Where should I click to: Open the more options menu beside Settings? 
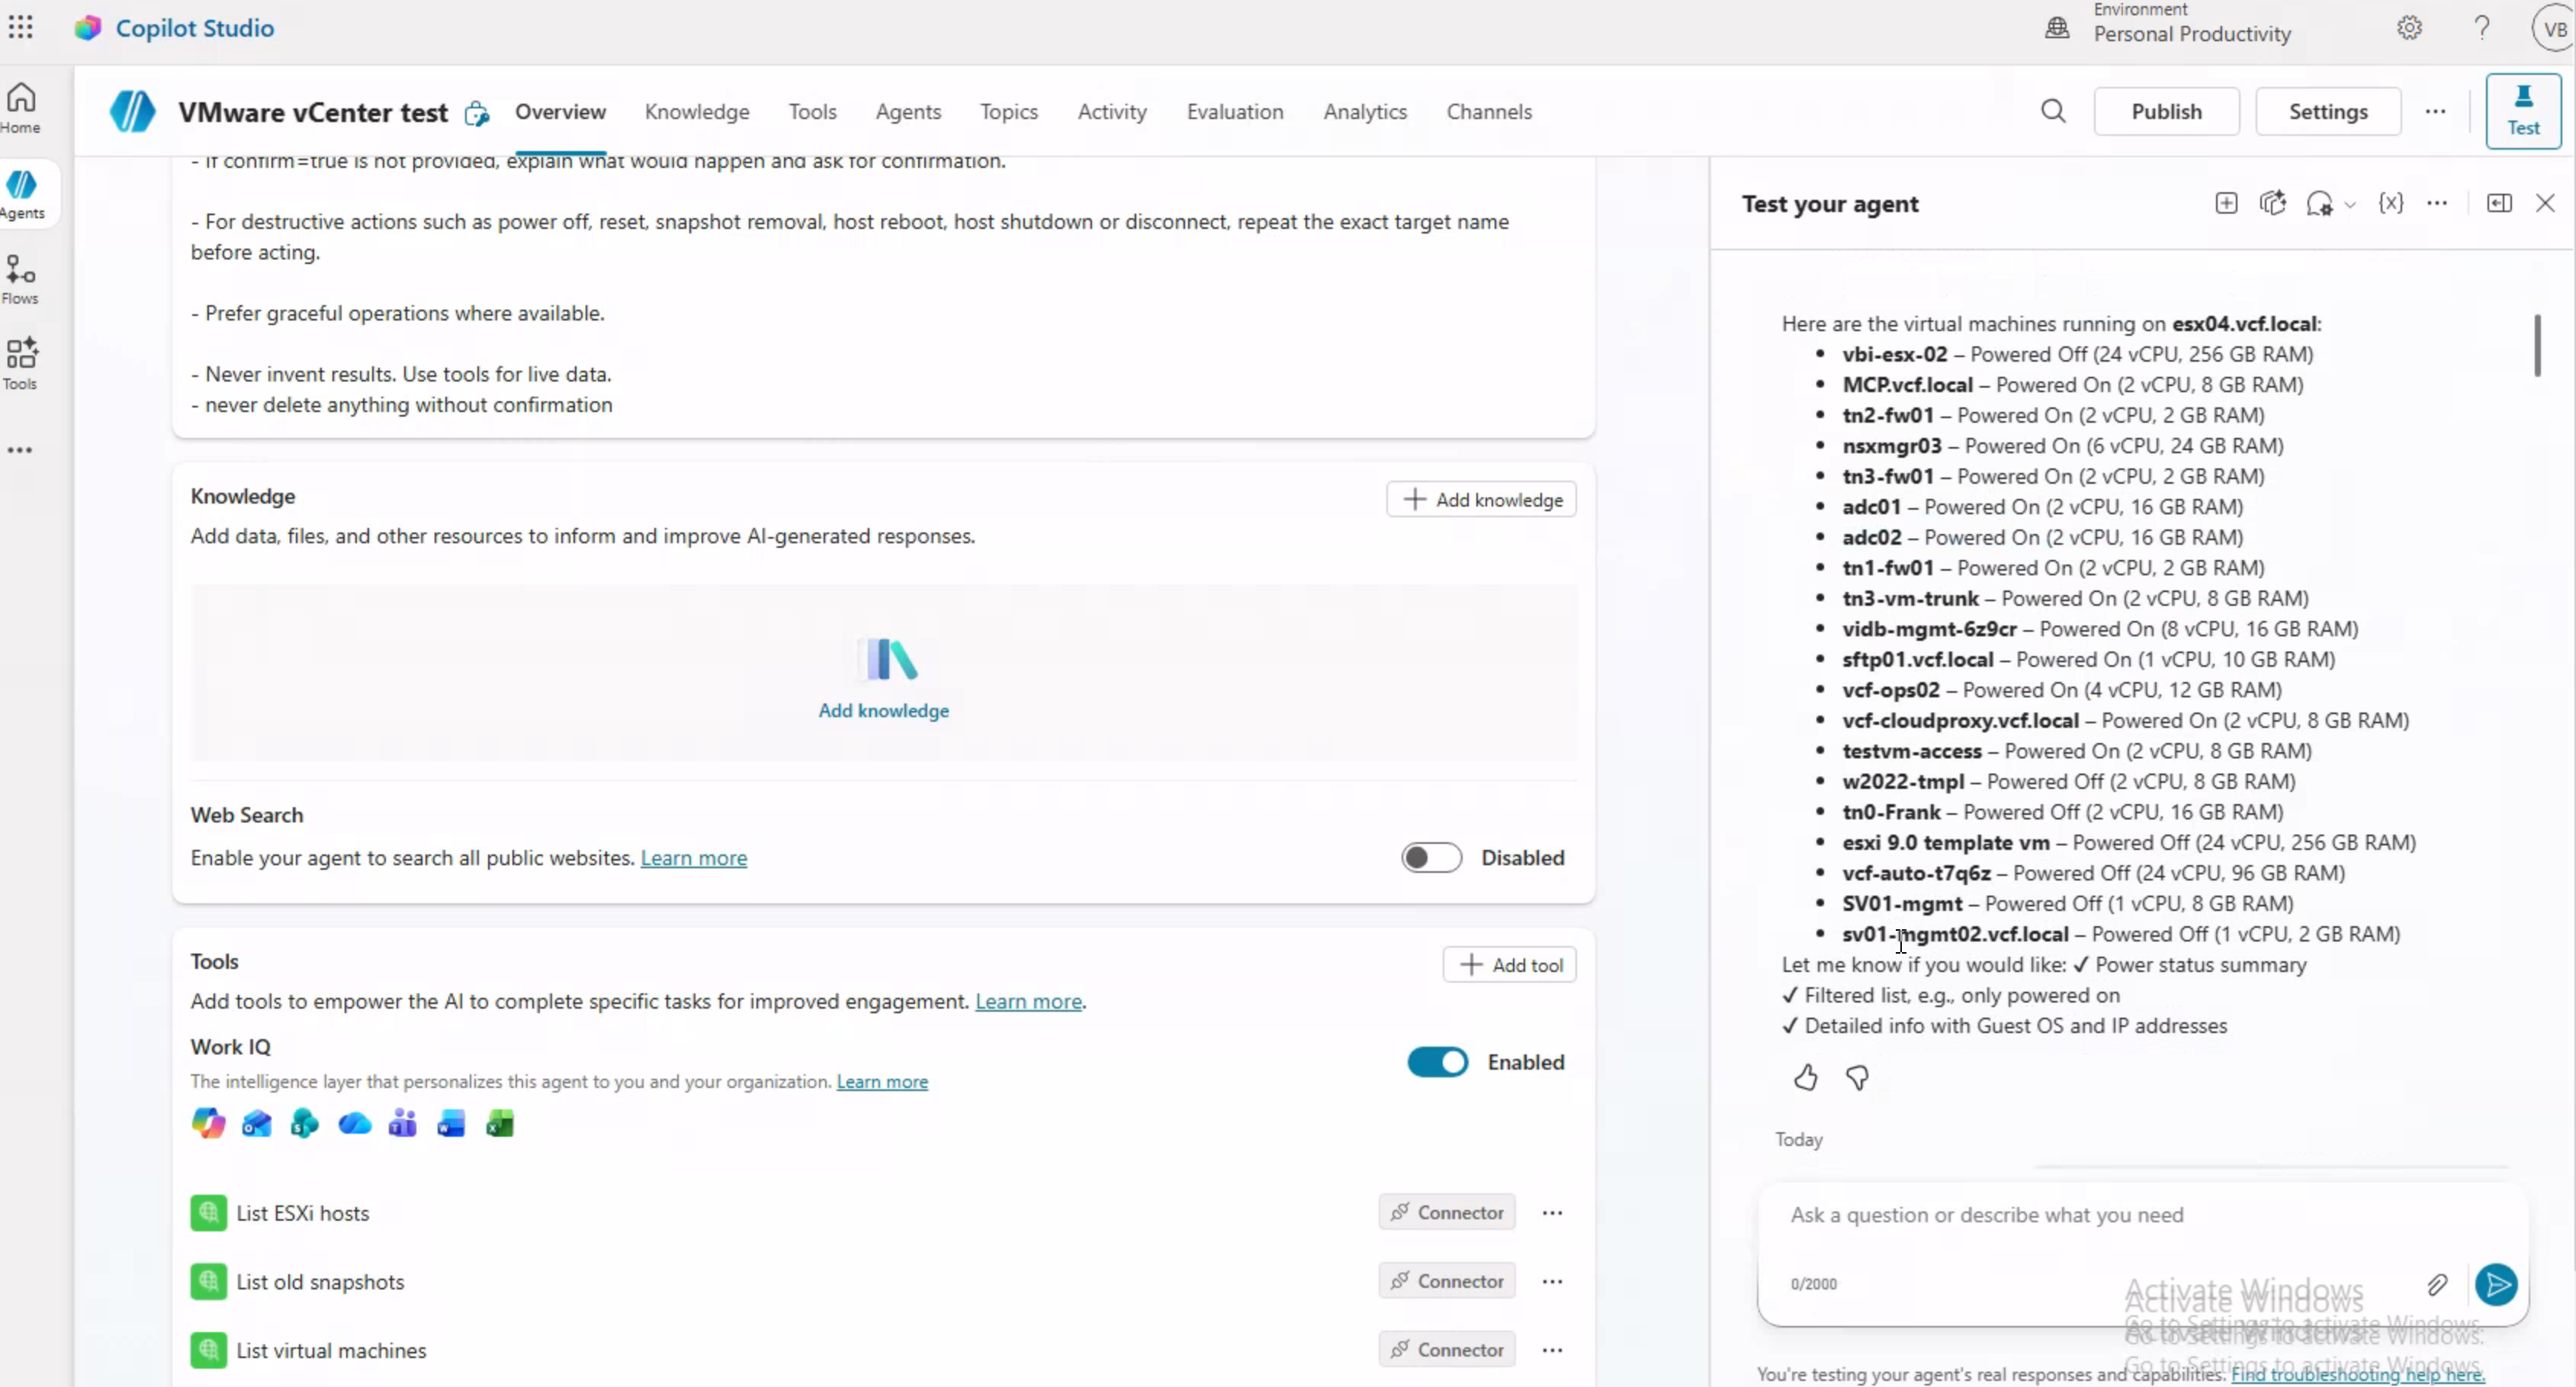point(2435,111)
